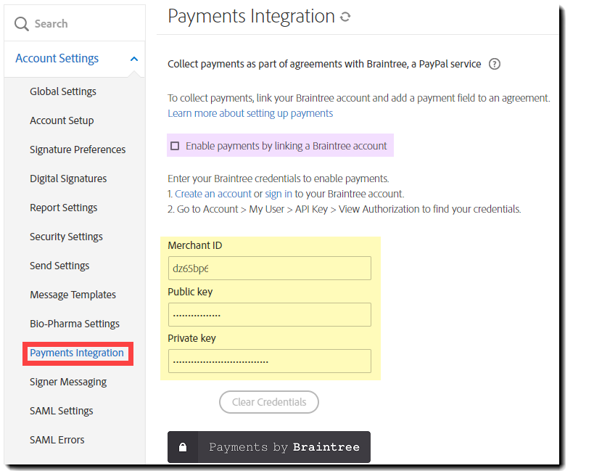Viewport: 602px width, 471px height.
Task: Collapse the Account Settings section
Action: pyautogui.click(x=134, y=59)
